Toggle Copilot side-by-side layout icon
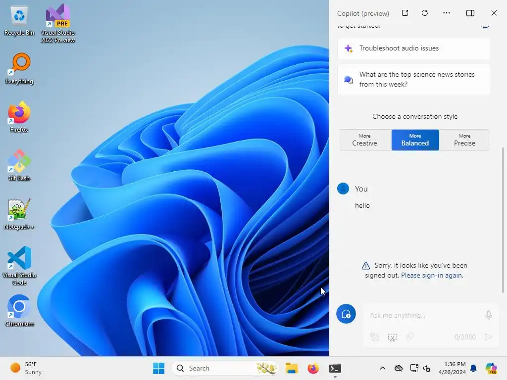The height and width of the screenshot is (380, 507). pyautogui.click(x=470, y=13)
